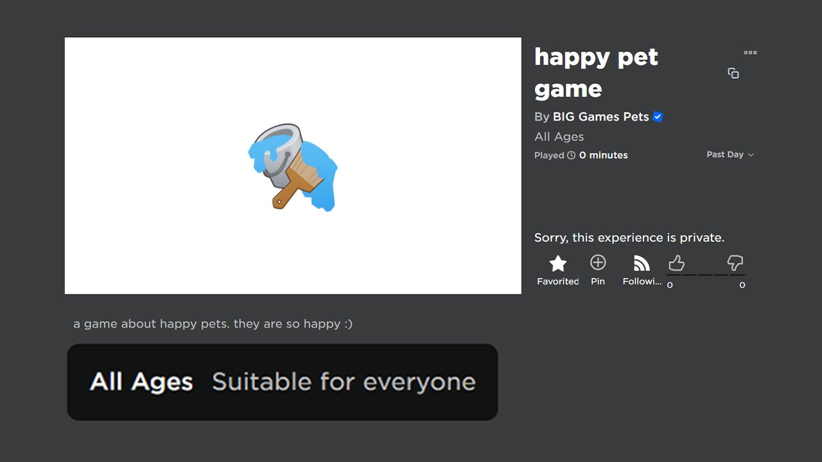Toggle the Following feed icon
Screen dimensions: 822x462
642,263
